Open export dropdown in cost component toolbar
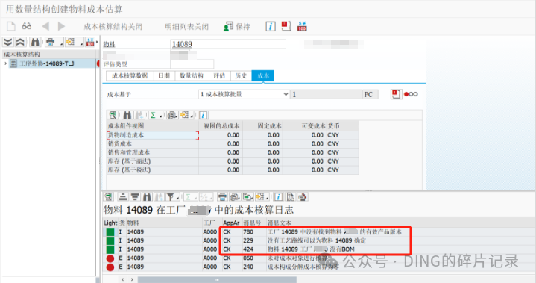The height and width of the screenshot is (283, 536). tap(187, 115)
